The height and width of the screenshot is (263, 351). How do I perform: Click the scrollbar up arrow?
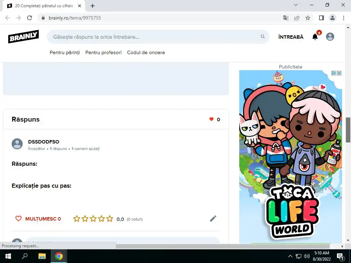point(348,28)
